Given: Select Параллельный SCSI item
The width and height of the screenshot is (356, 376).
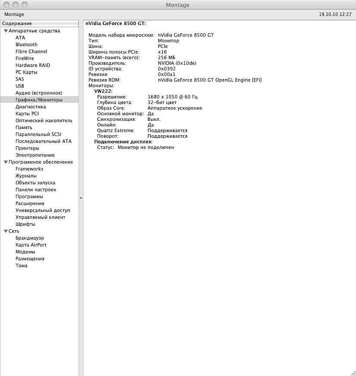Looking at the screenshot, I should tap(38, 134).
